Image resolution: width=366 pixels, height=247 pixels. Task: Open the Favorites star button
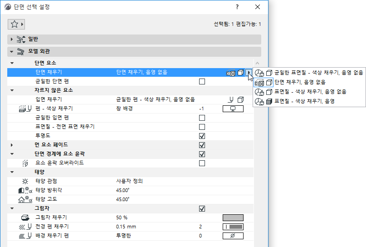(16, 24)
